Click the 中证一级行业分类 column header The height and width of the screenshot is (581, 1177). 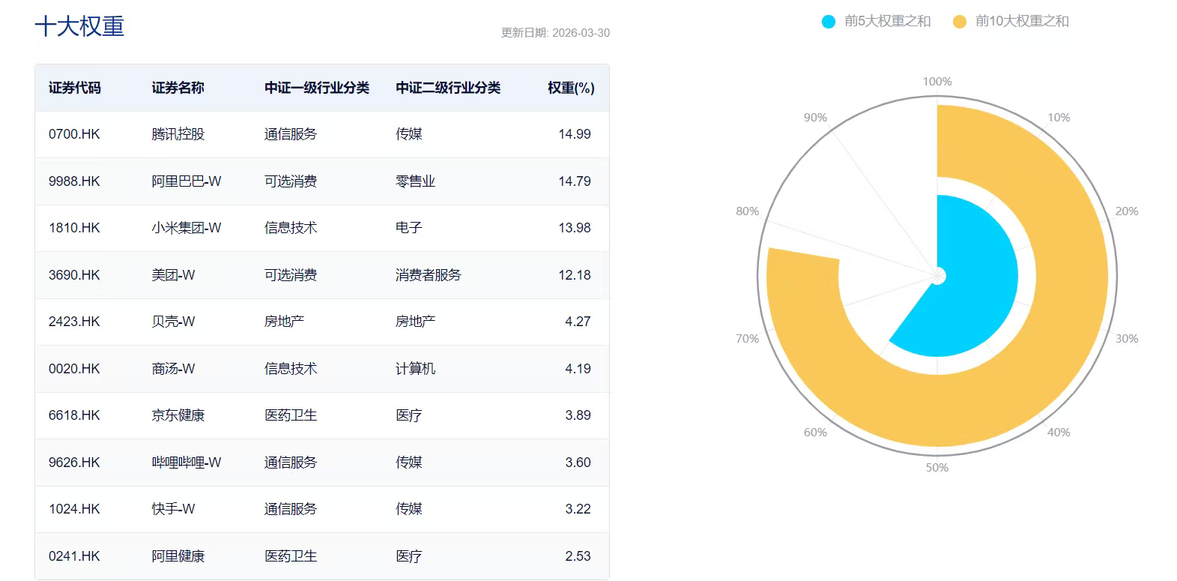click(317, 88)
